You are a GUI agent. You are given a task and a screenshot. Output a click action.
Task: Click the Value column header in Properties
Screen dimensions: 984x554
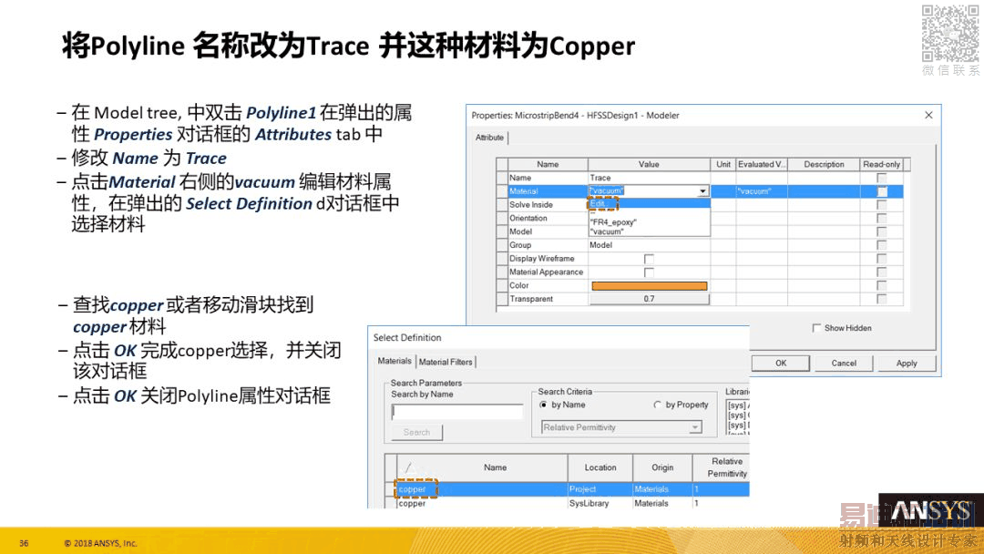[649, 164]
